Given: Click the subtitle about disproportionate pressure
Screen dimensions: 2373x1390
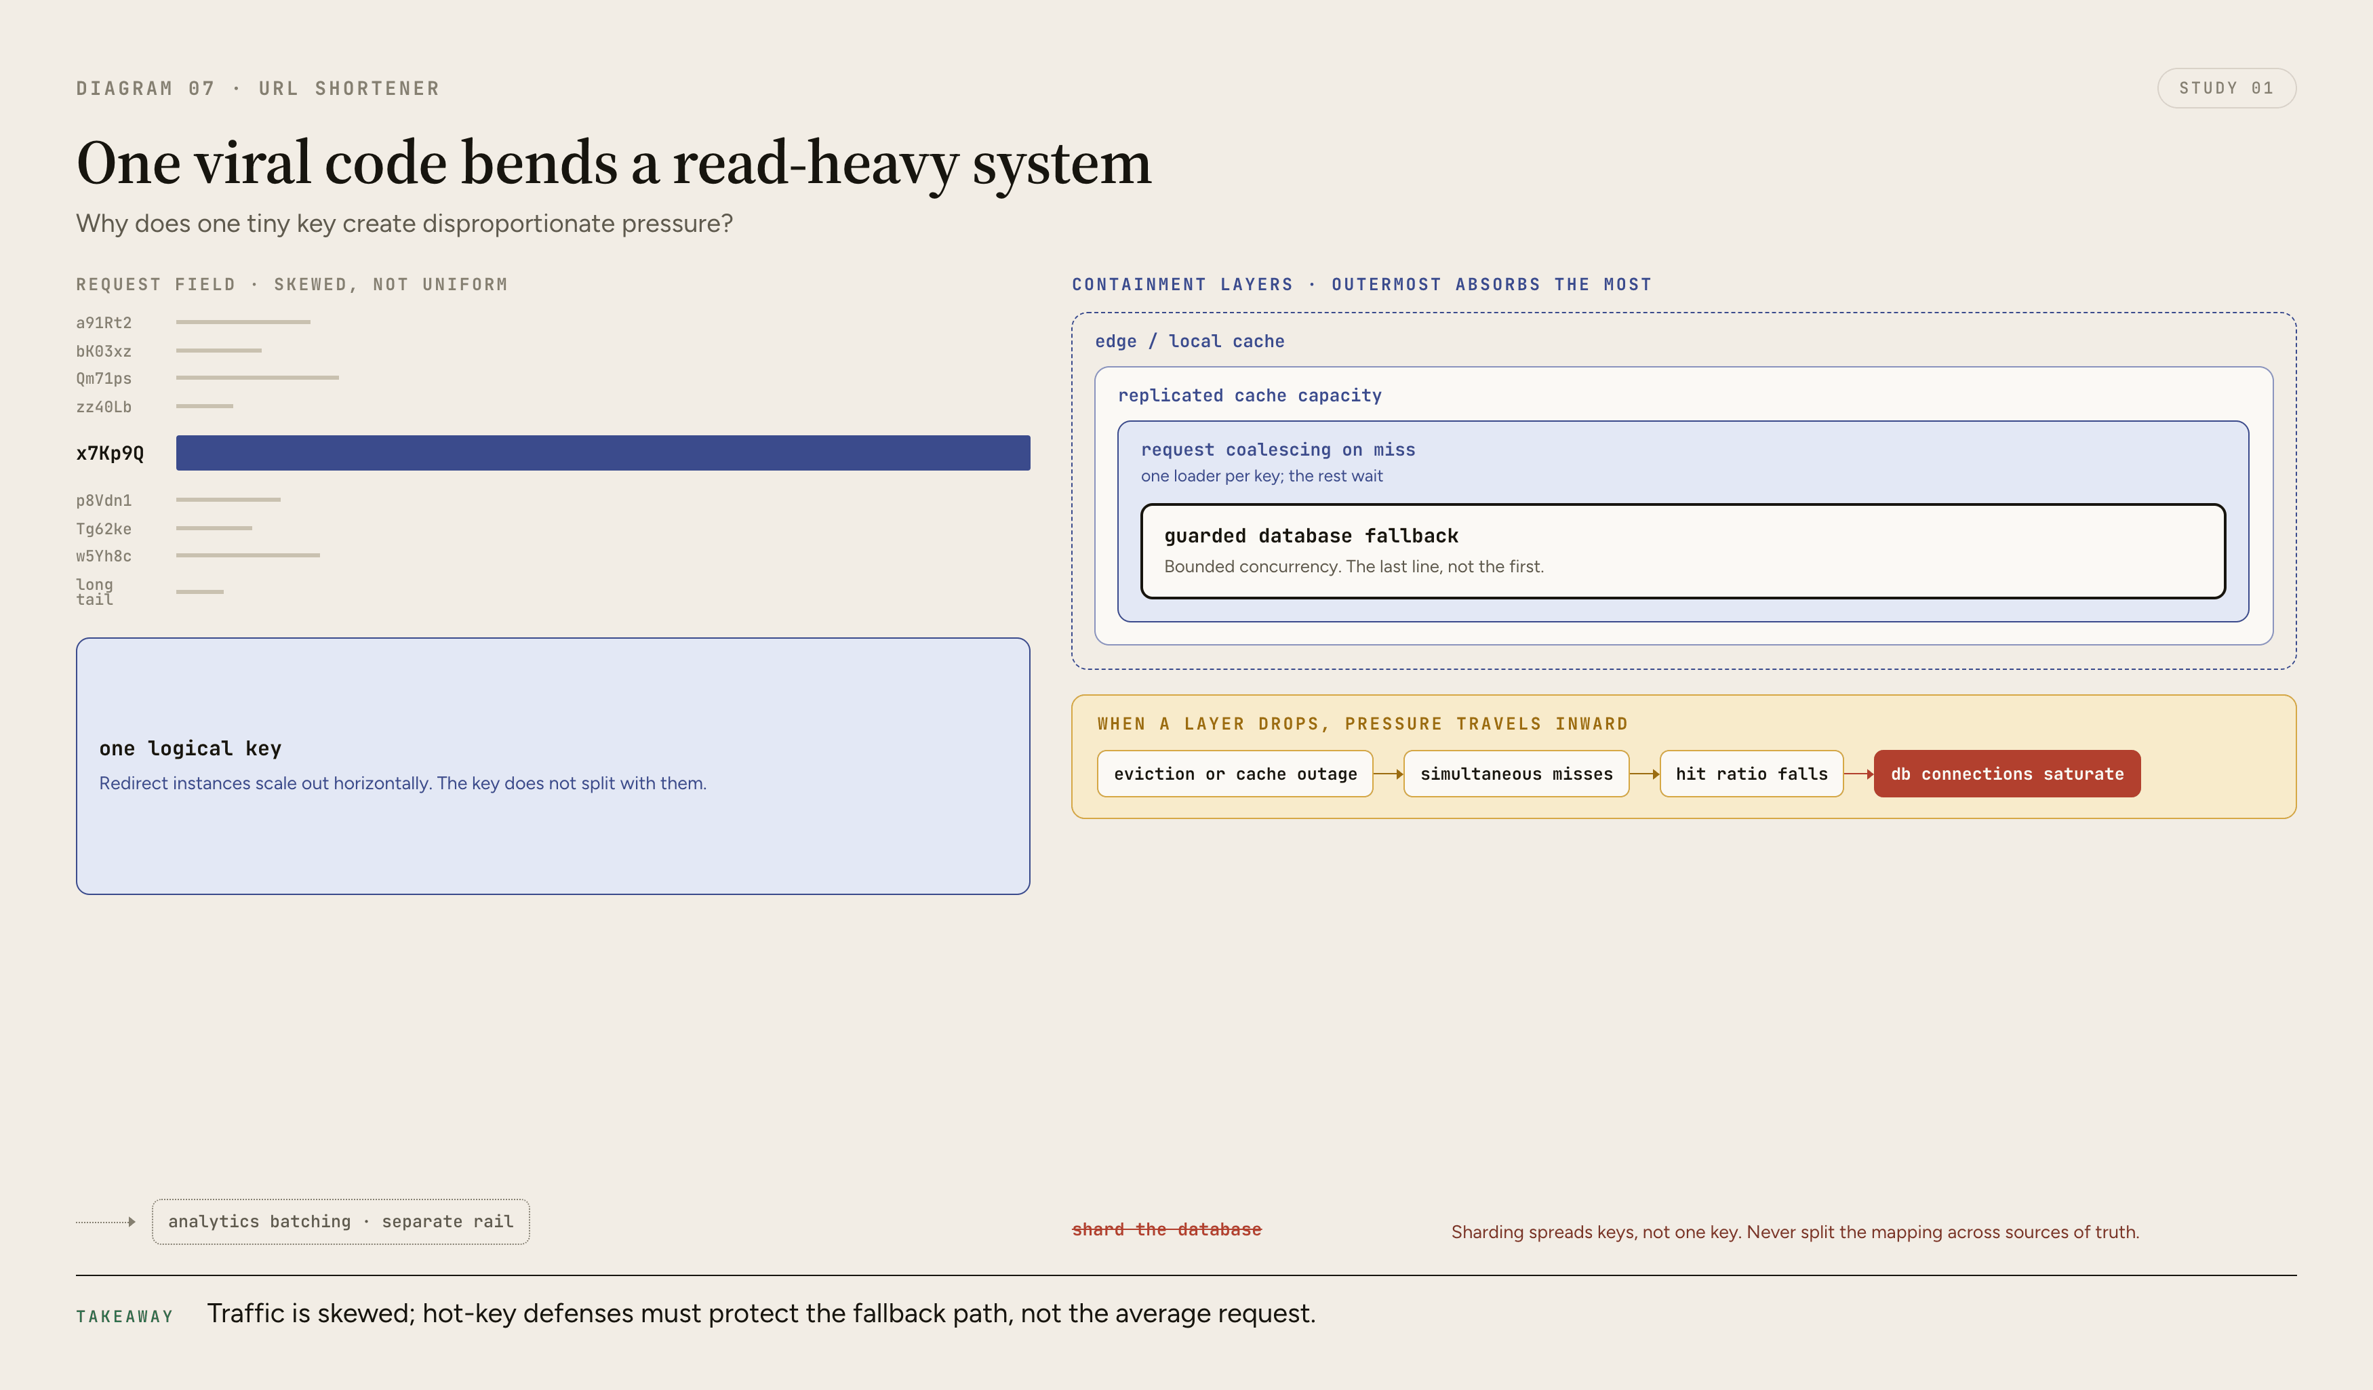Looking at the screenshot, I should (404, 223).
